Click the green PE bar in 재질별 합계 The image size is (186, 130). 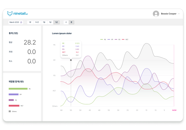click(x=18, y=88)
